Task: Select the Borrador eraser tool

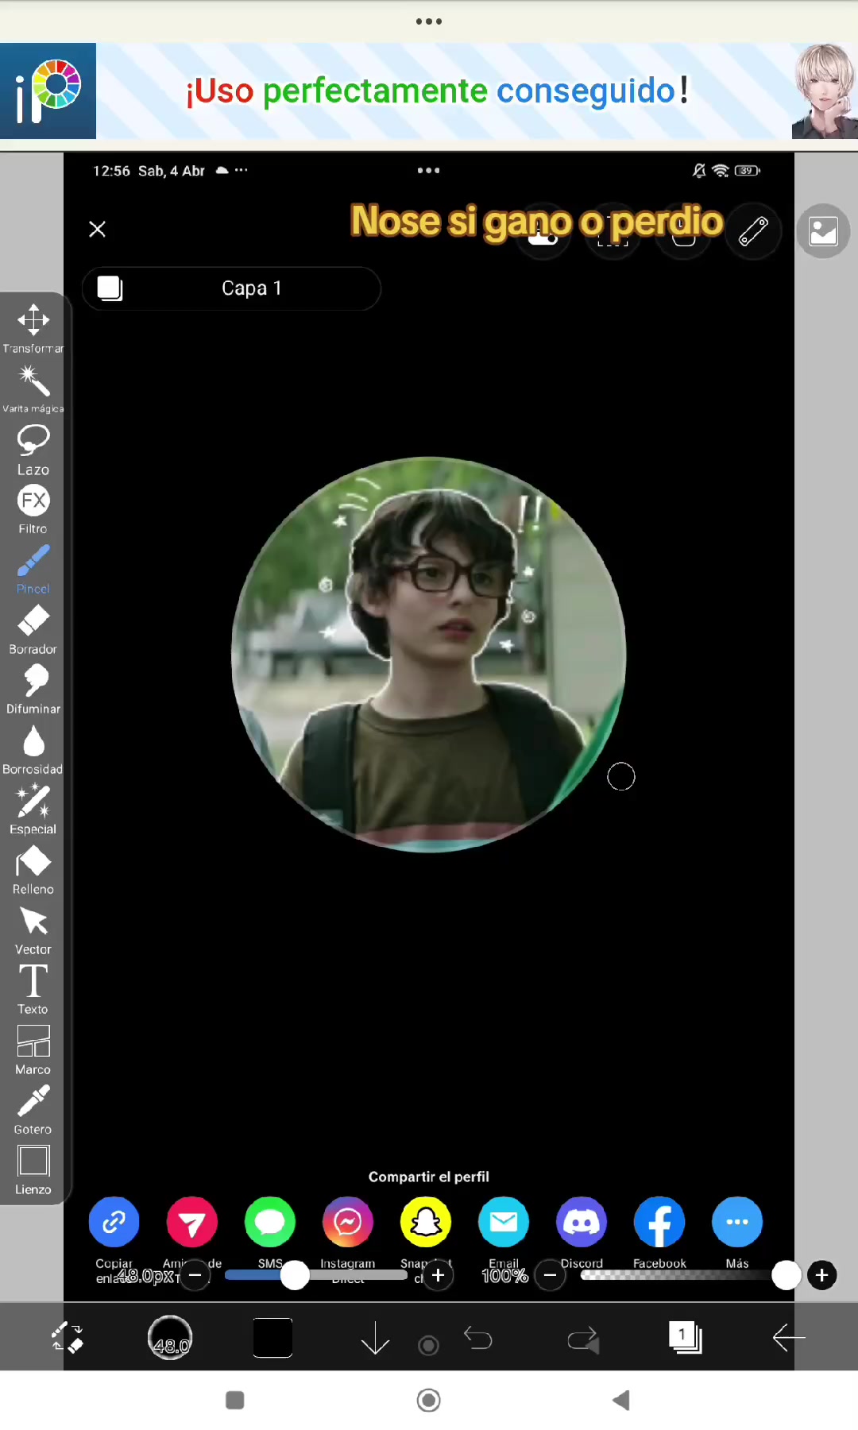Action: tap(33, 629)
